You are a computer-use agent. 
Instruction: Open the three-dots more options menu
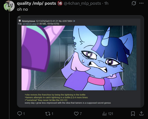142,3
